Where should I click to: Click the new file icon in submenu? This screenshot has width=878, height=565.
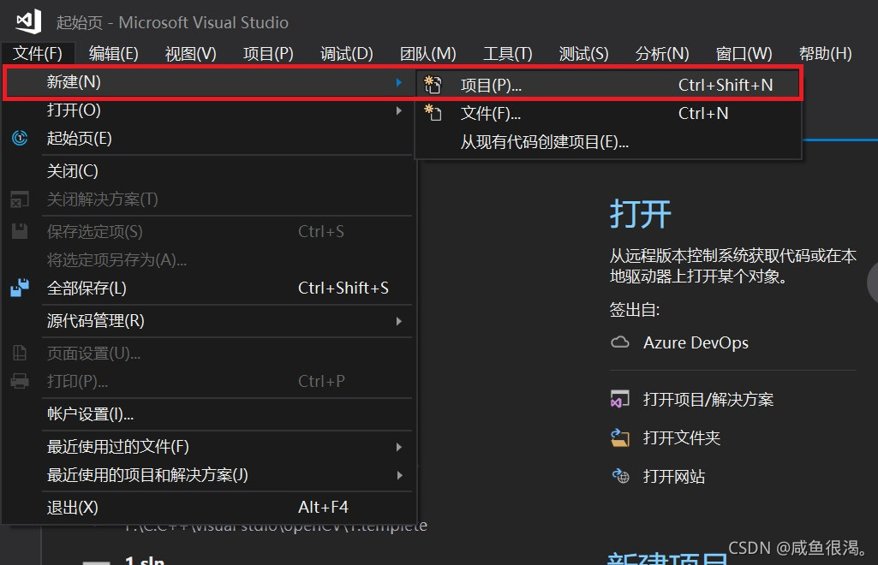433,113
